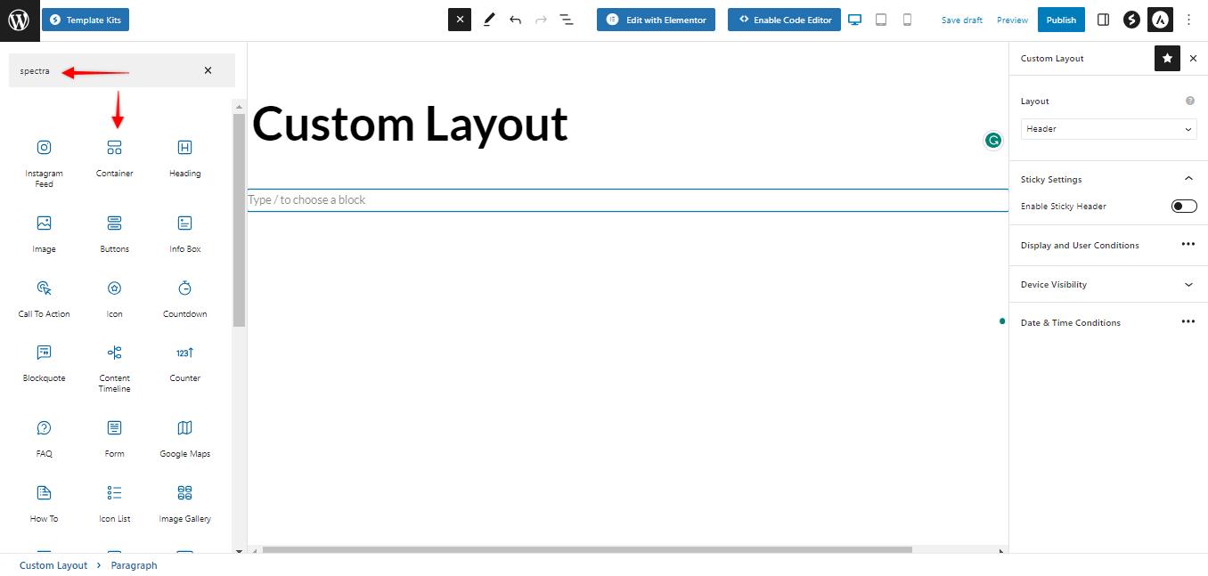Toggle Enable Sticky Header switch
The width and height of the screenshot is (1208, 576).
(1184, 207)
